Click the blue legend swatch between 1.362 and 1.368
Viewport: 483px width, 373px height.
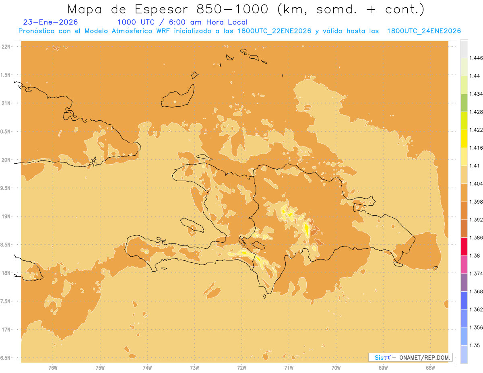pyautogui.click(x=464, y=301)
